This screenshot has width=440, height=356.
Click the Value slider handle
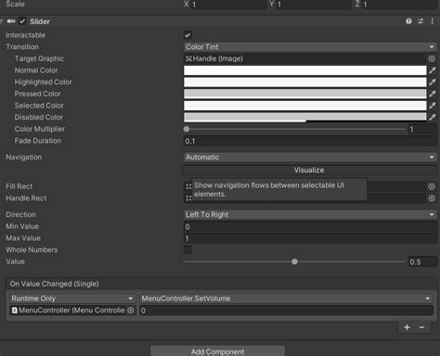(x=294, y=261)
